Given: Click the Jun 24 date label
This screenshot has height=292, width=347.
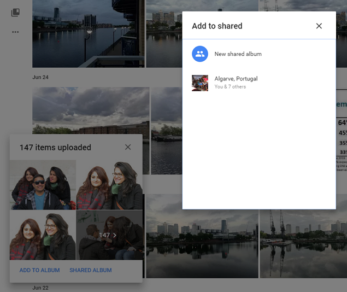Looking at the screenshot, I should 40,77.
